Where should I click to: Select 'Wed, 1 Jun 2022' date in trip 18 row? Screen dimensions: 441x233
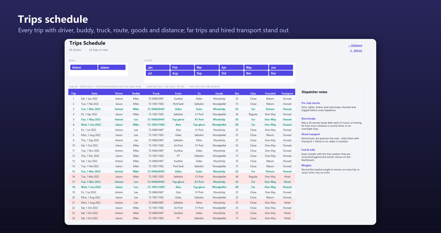click(90, 187)
